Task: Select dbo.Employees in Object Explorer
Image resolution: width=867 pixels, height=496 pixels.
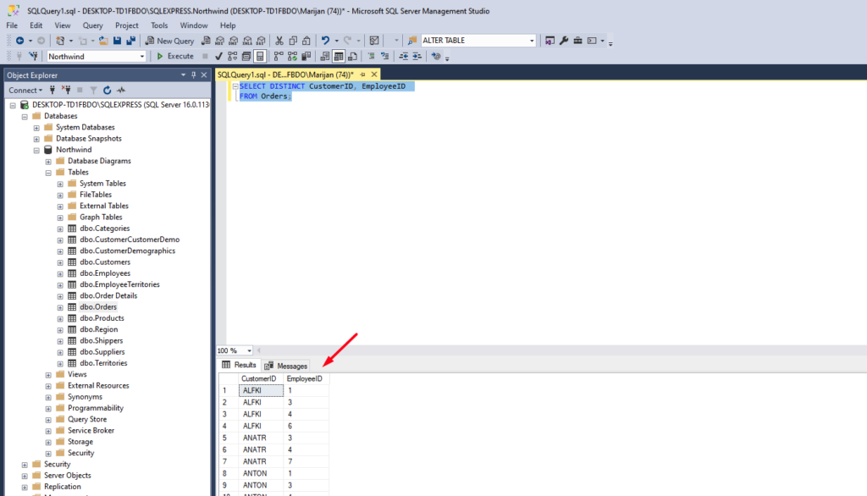Action: point(104,273)
